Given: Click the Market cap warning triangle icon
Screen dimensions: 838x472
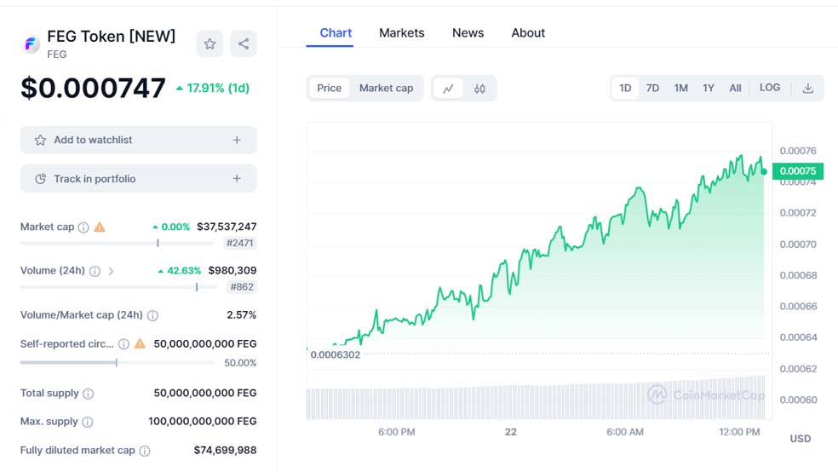Looking at the screenshot, I should (100, 227).
